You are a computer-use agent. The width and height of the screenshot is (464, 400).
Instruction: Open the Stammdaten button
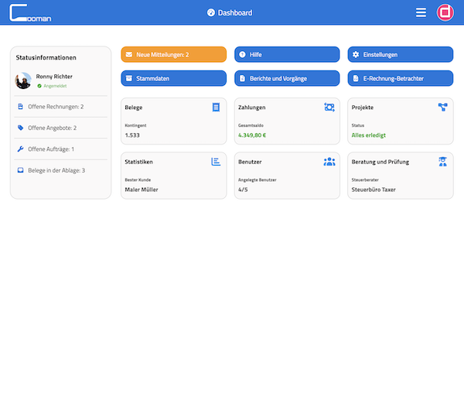pos(174,78)
